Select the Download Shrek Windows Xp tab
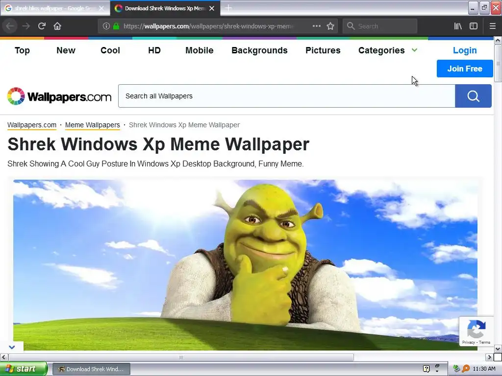This screenshot has width=502, height=376. click(x=165, y=8)
